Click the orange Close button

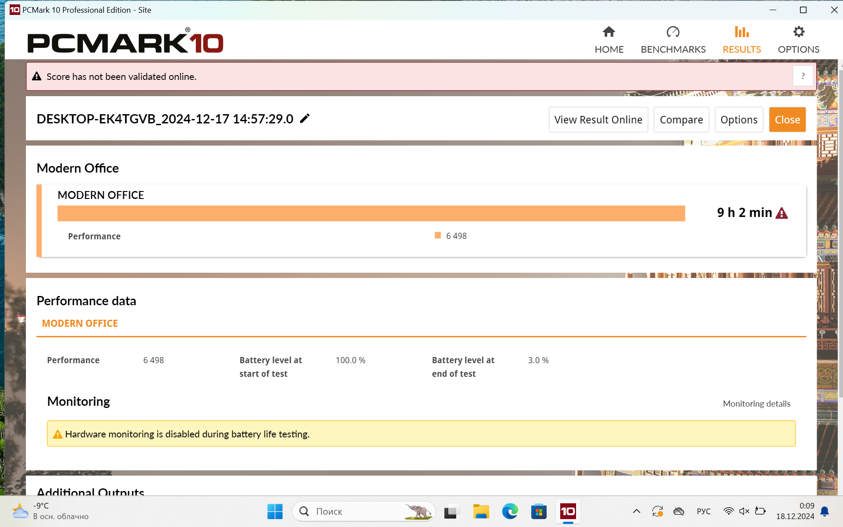tap(787, 119)
